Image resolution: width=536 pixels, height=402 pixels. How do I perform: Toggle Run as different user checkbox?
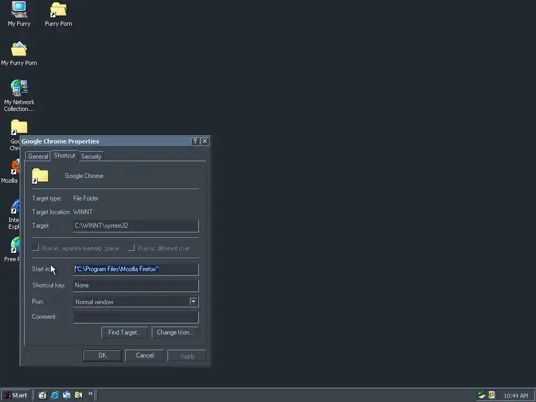pos(131,248)
